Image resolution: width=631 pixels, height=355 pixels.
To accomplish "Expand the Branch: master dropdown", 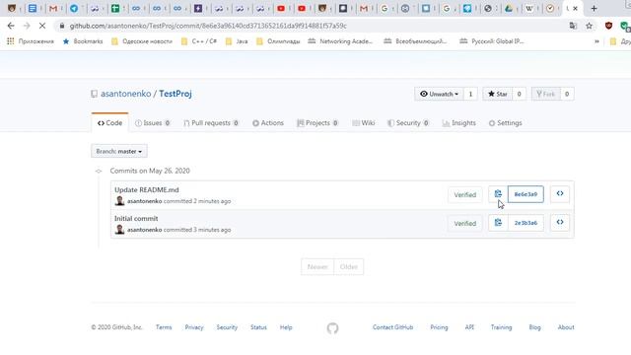I will click(x=119, y=151).
